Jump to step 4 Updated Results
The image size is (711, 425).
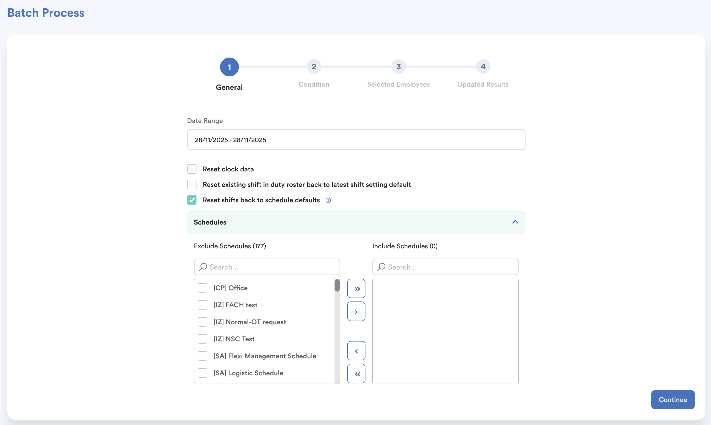coord(483,67)
